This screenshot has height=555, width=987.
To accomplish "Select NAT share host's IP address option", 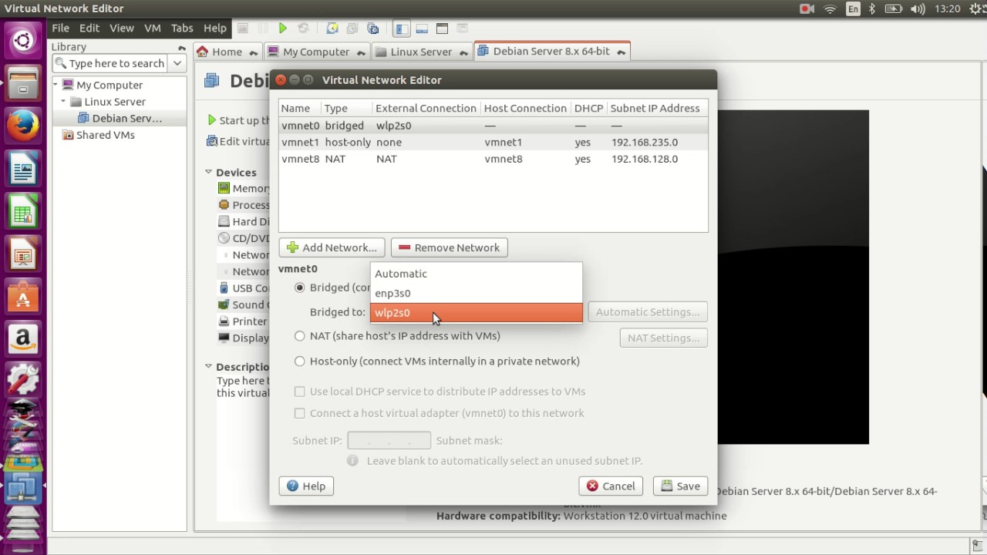I will (x=300, y=336).
